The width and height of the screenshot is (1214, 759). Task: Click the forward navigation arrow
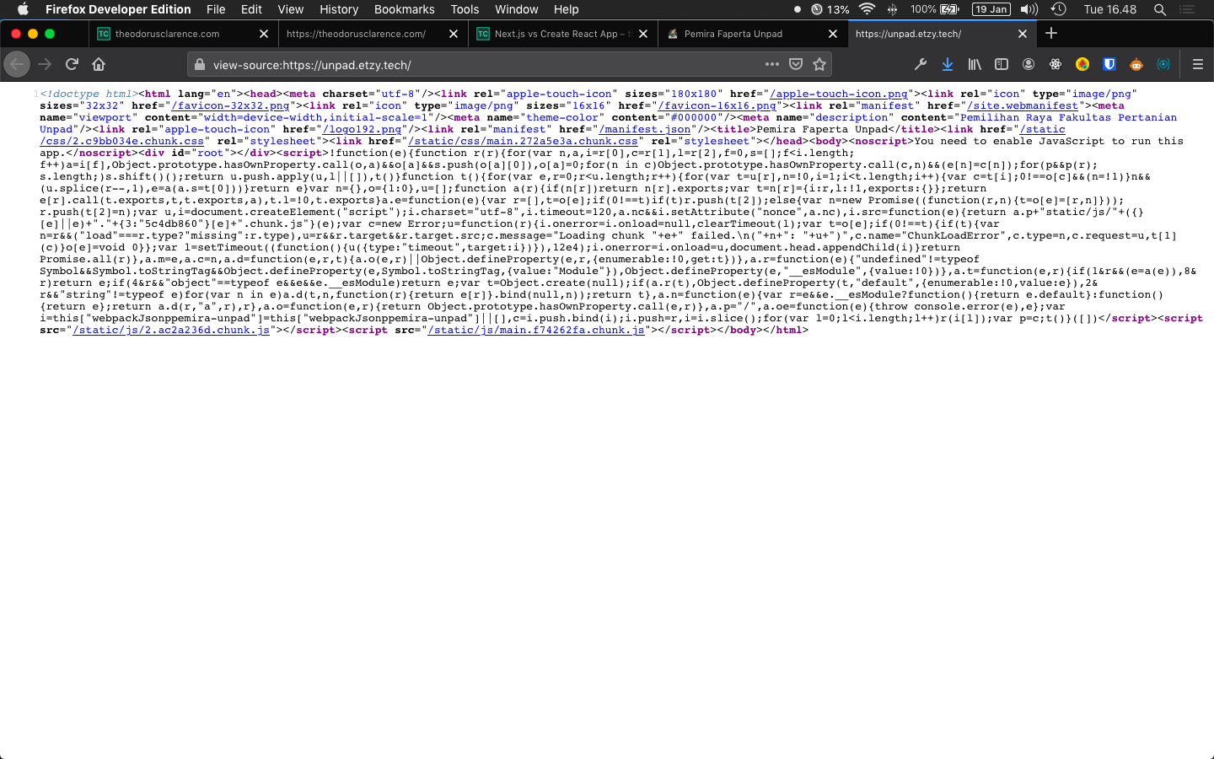pos(45,64)
